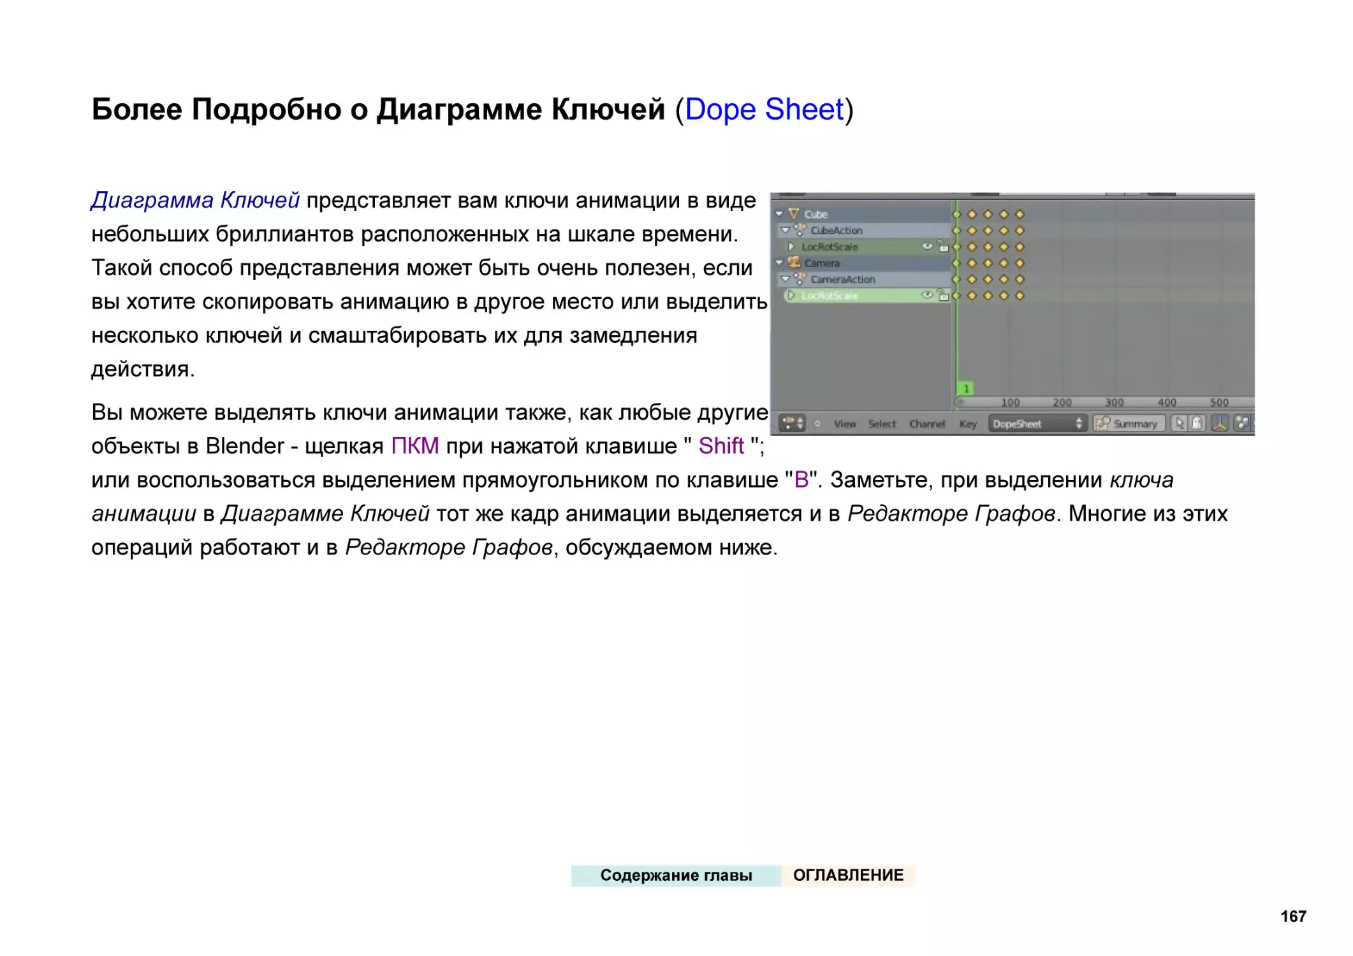Select 'LocRotScale' label under CameraAction
This screenshot has width=1353, height=956.
[830, 296]
